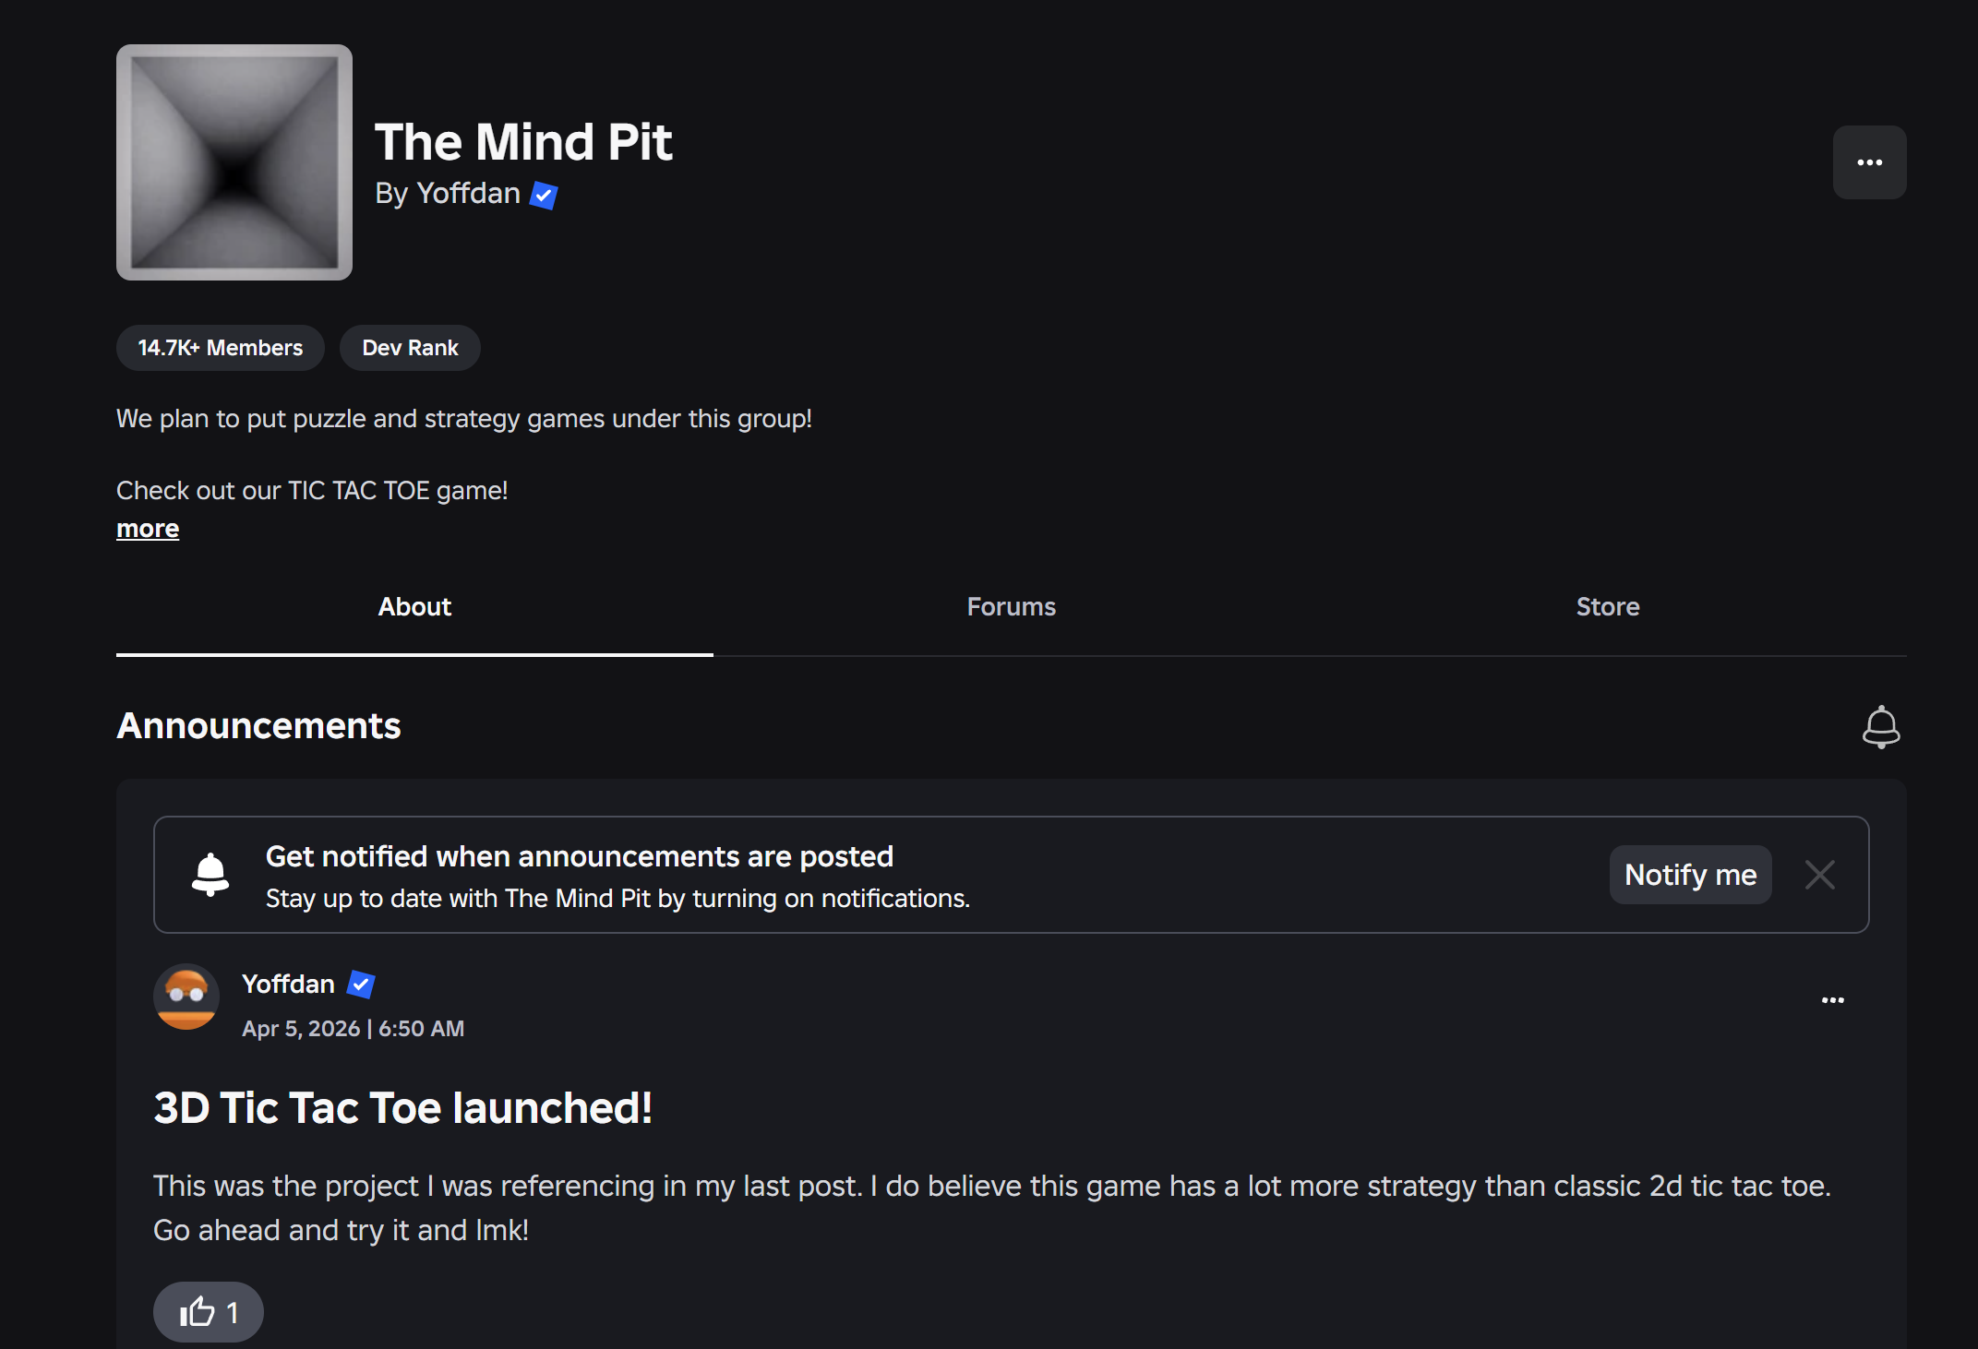1978x1349 pixels.
Task: View The Mind Pit group icon
Action: click(234, 162)
